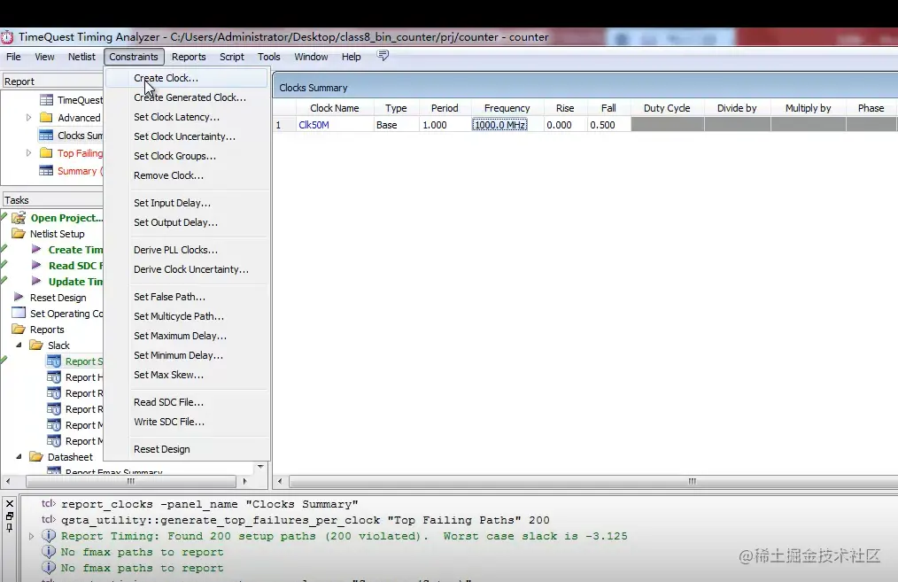Select the 1000.0 MHz frequency cell
The height and width of the screenshot is (582, 898).
(x=507, y=125)
